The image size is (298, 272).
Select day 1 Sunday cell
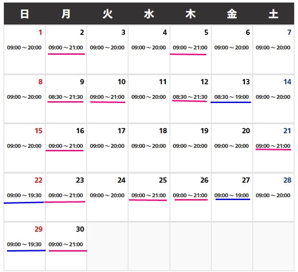(24, 49)
